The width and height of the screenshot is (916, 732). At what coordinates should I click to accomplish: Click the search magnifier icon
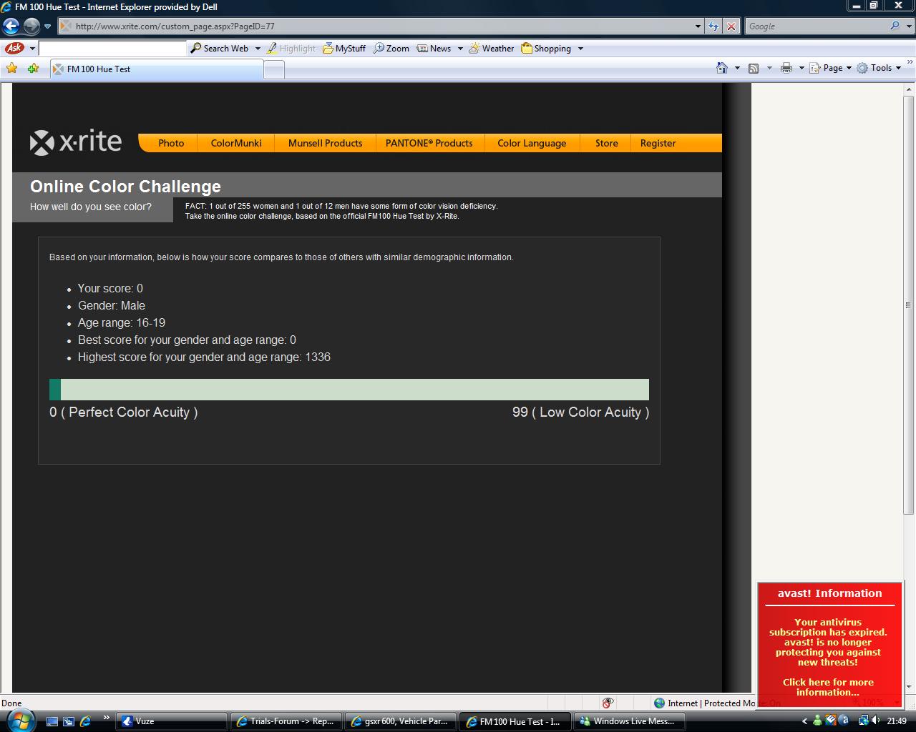coord(895,26)
